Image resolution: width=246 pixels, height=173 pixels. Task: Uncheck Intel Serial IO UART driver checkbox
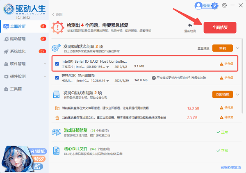pyautogui.click(x=57, y=64)
